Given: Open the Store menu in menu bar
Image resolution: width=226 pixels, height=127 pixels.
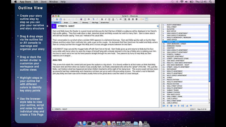Looking at the screenshot, I should [44, 2].
